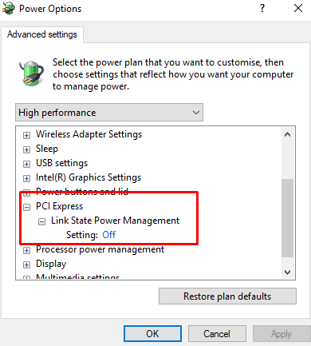Collapse Link State Power Management node
Viewport: 311px width, 346px height.
click(x=41, y=221)
